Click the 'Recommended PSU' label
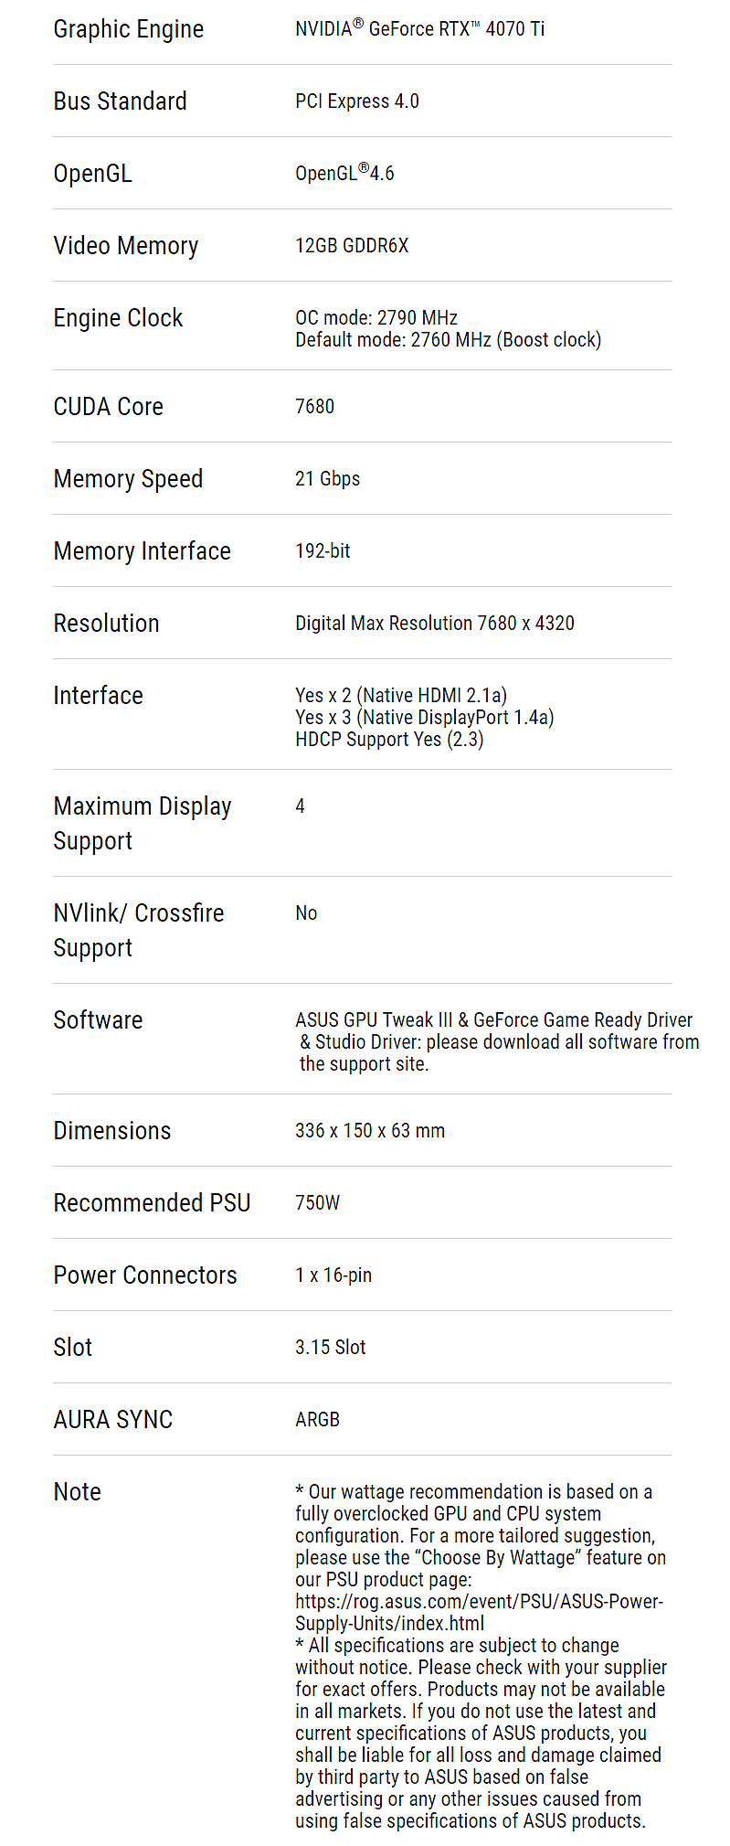730x1846 pixels. [153, 1203]
